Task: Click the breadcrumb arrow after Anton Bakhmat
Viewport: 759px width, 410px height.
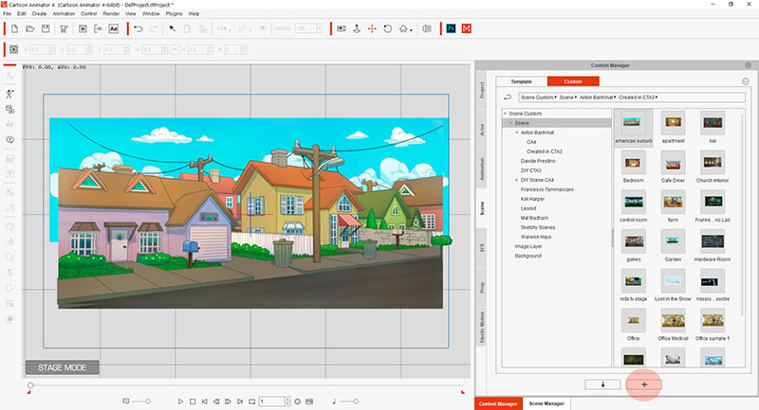Action: pos(616,98)
